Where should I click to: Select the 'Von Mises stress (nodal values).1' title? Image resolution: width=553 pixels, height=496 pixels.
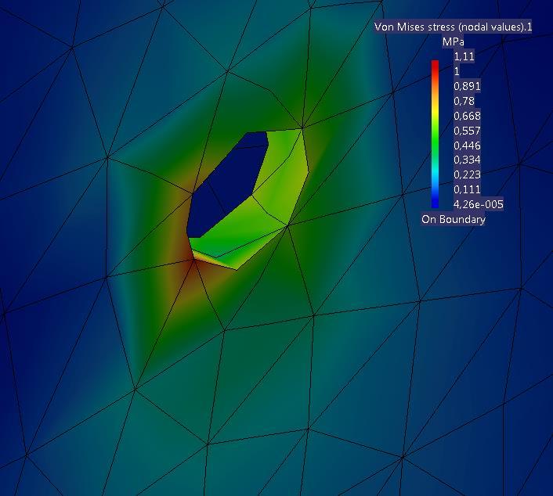click(x=454, y=27)
